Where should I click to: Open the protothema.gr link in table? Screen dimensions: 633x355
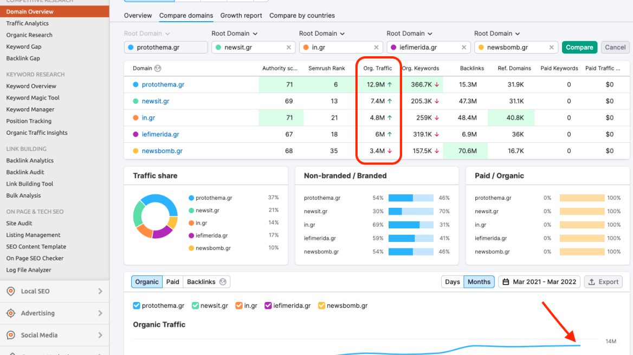pos(163,85)
